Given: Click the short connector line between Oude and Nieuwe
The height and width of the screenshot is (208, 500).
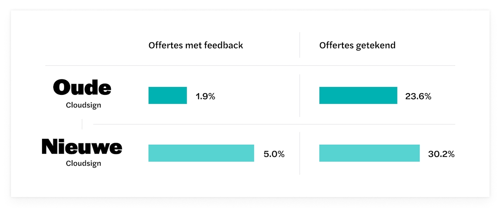Looking at the screenshot, I should tap(82, 124).
